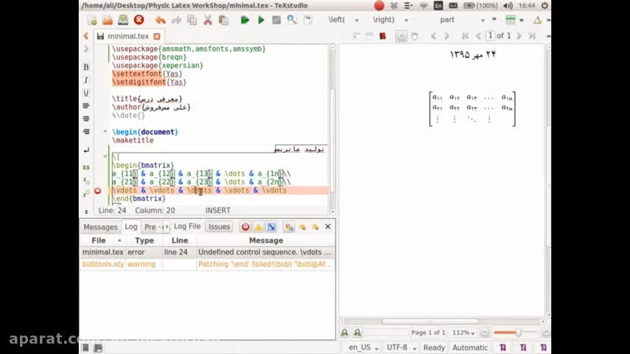
Task: Click the PDF zoom slider
Action: coord(518,333)
